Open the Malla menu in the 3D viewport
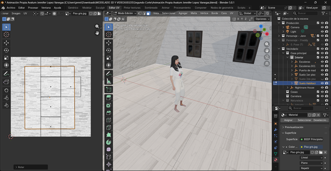The image size is (331, 171). (x=194, y=13)
